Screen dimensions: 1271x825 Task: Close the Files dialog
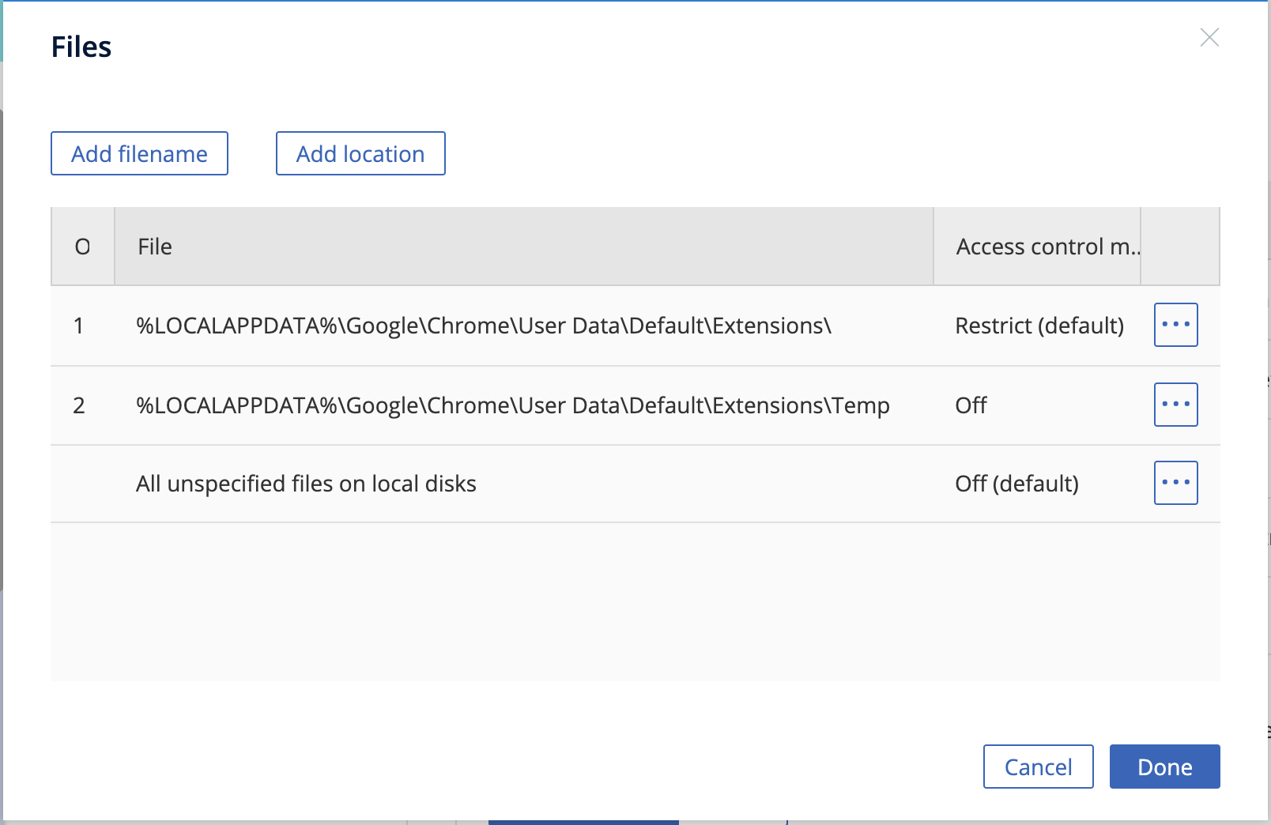[1210, 37]
